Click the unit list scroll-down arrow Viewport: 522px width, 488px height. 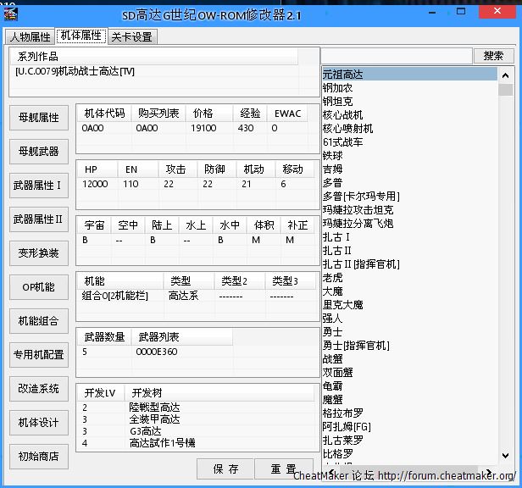point(506,455)
